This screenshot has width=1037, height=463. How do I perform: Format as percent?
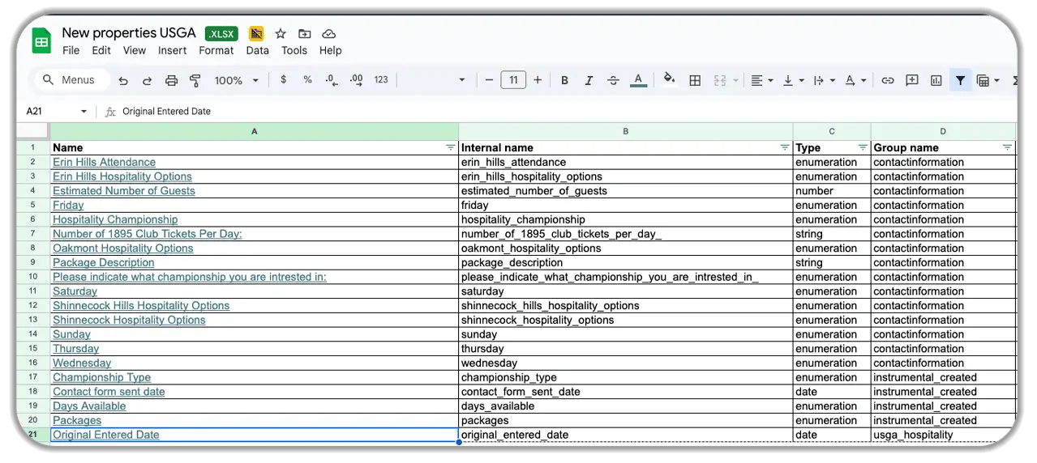click(x=307, y=80)
